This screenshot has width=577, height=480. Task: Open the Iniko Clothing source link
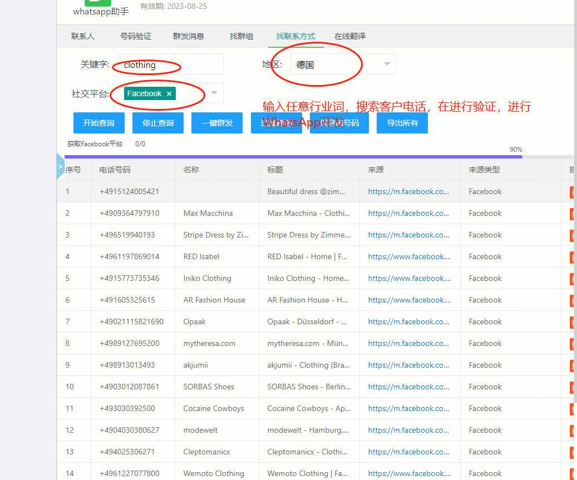[x=409, y=279]
